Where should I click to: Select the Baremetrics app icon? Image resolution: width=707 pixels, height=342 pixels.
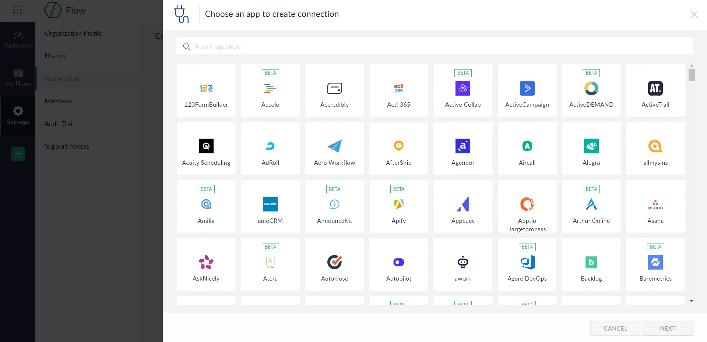(x=655, y=262)
